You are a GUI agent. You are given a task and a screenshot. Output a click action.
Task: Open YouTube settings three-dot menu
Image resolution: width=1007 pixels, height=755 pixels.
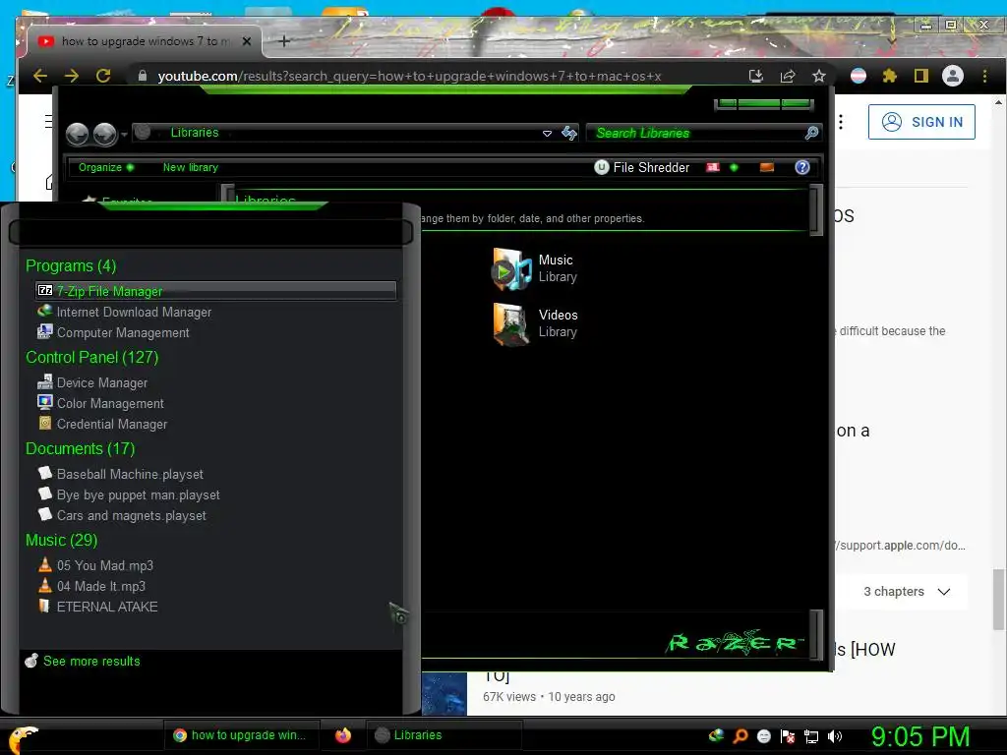tap(841, 122)
